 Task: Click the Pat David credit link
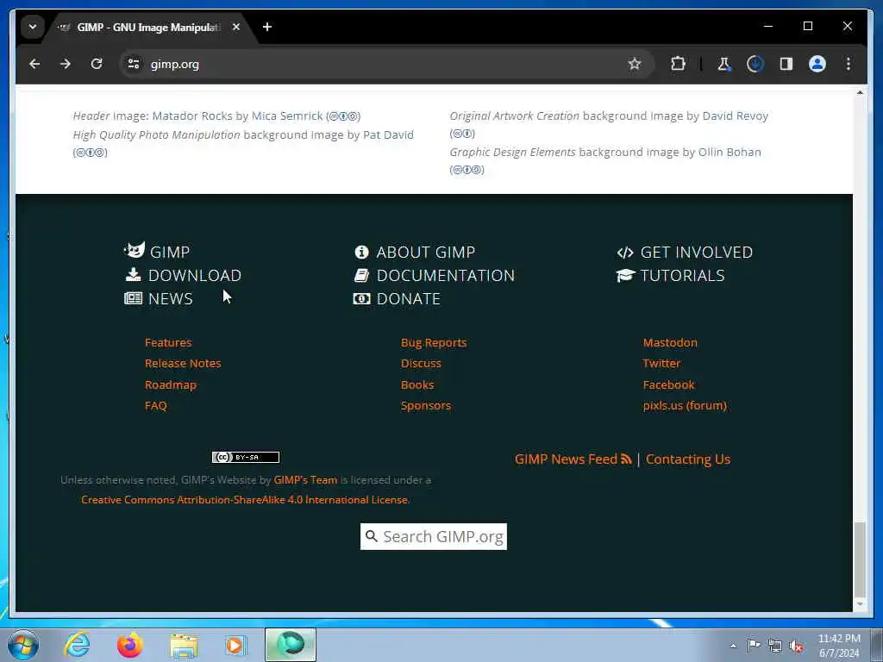click(389, 135)
